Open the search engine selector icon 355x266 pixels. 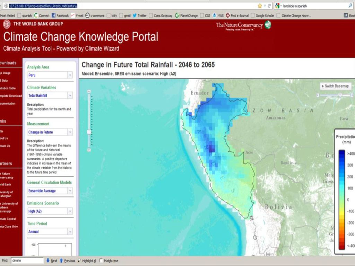[x=277, y=6]
